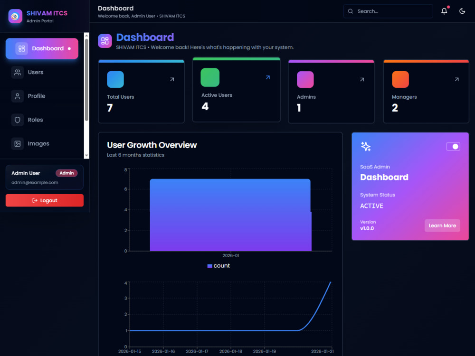Click the Total Users value 7
475x356 pixels.
point(110,108)
